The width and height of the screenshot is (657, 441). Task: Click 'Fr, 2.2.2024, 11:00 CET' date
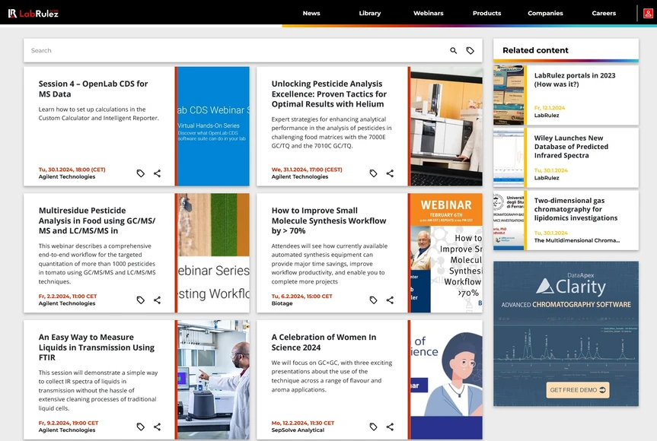point(68,297)
